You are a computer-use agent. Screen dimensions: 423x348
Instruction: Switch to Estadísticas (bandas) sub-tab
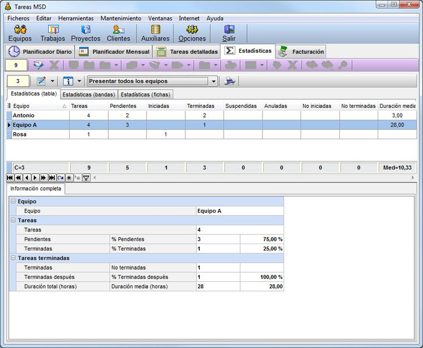click(89, 95)
